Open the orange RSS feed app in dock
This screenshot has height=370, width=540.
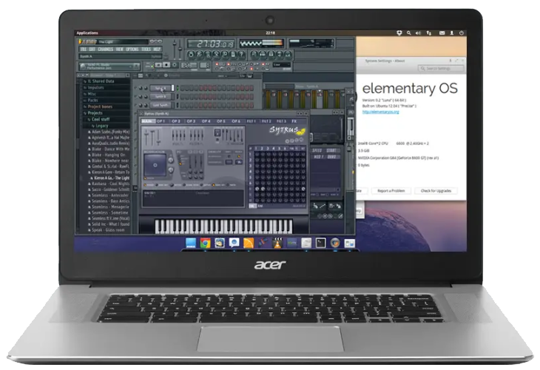(x=249, y=243)
